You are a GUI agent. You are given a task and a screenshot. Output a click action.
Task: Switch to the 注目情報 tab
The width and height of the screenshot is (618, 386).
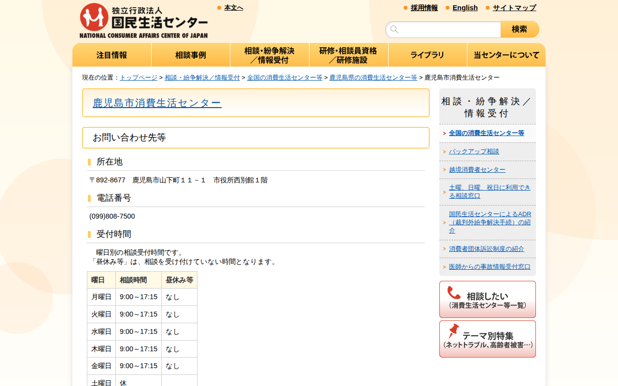(112, 55)
